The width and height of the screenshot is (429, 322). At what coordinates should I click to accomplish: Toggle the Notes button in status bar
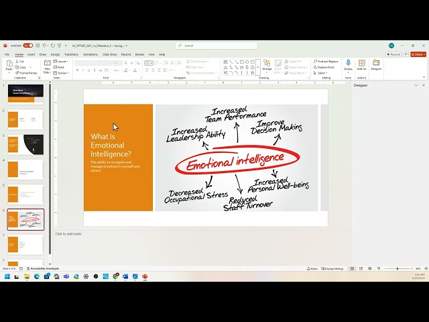coord(312,268)
